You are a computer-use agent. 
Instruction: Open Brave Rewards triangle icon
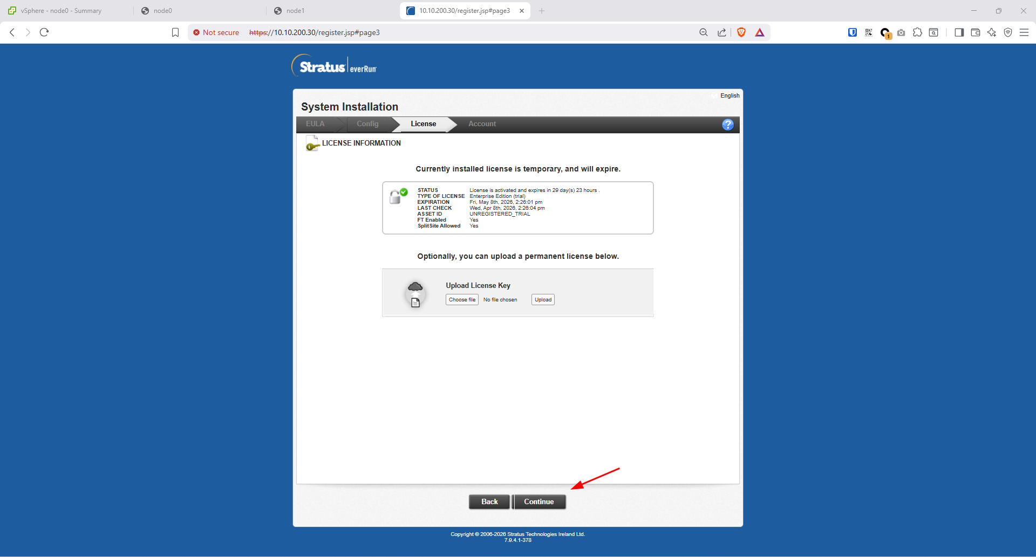pos(760,32)
